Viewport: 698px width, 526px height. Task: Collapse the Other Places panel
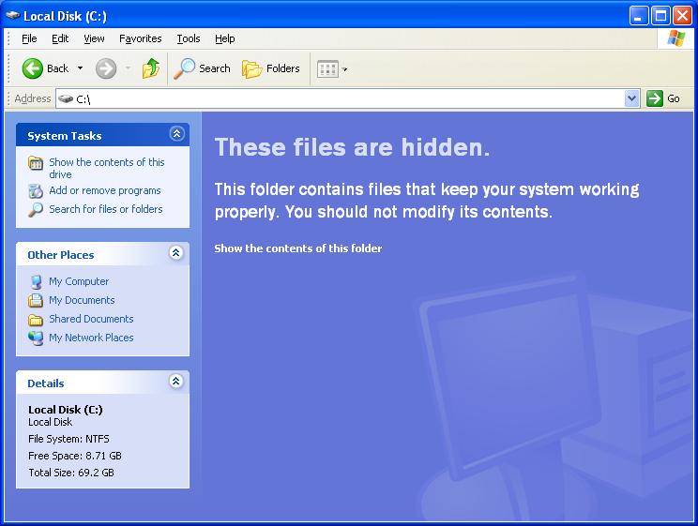point(176,253)
